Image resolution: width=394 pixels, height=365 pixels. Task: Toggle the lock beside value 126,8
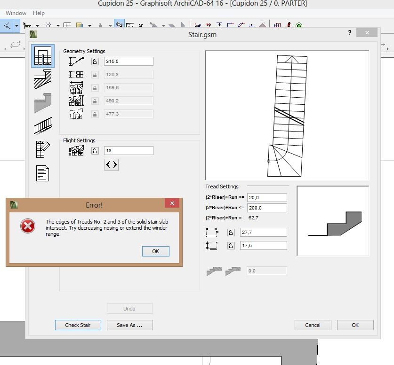tap(95, 75)
